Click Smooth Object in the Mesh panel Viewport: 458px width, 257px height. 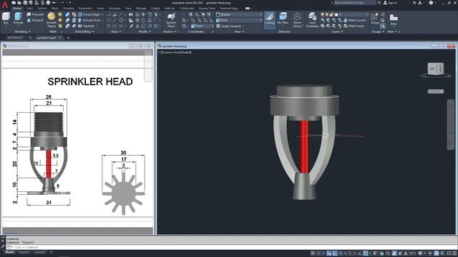point(51,20)
